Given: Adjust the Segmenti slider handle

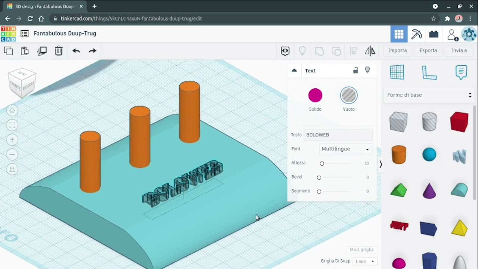Looking at the screenshot, I should coord(319,191).
